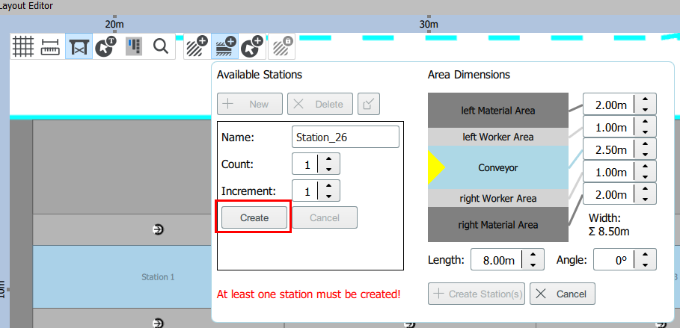This screenshot has height=328, width=680.
Task: Toggle the station table layout icon
Action: point(79,46)
